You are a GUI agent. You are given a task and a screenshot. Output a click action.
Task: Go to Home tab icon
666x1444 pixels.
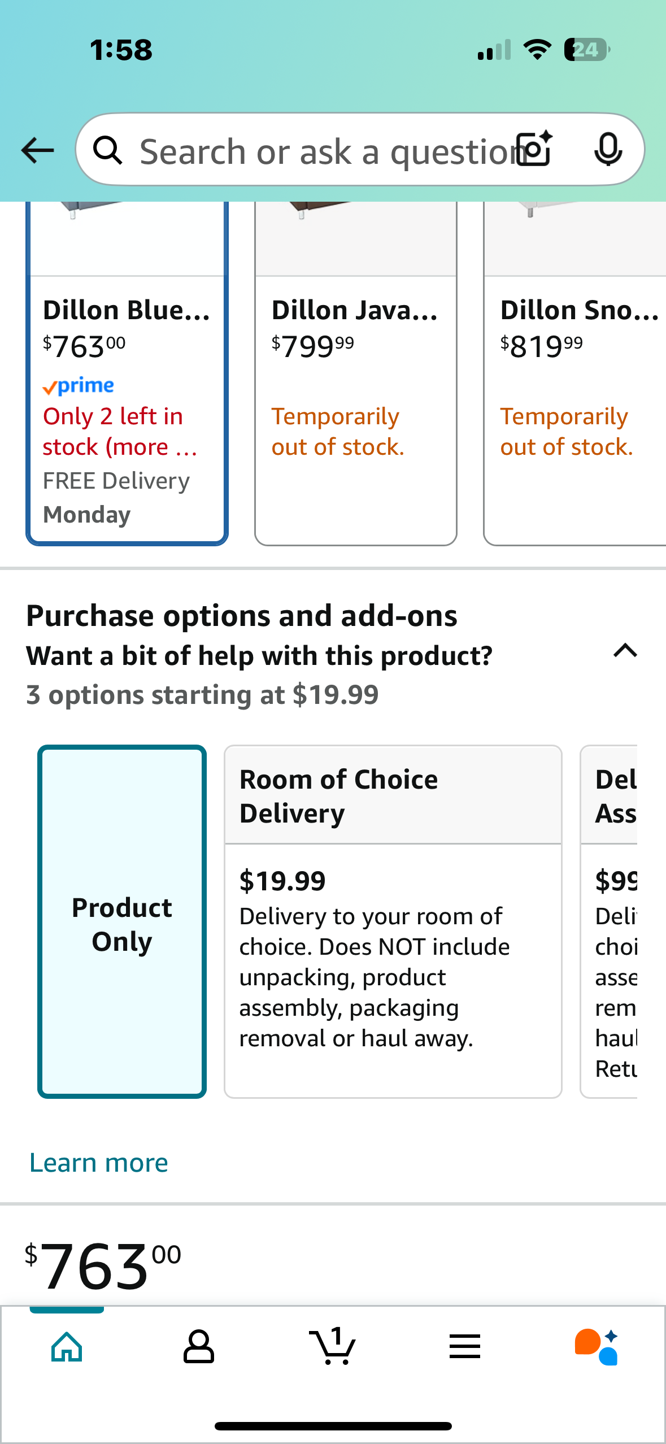[67, 1347]
